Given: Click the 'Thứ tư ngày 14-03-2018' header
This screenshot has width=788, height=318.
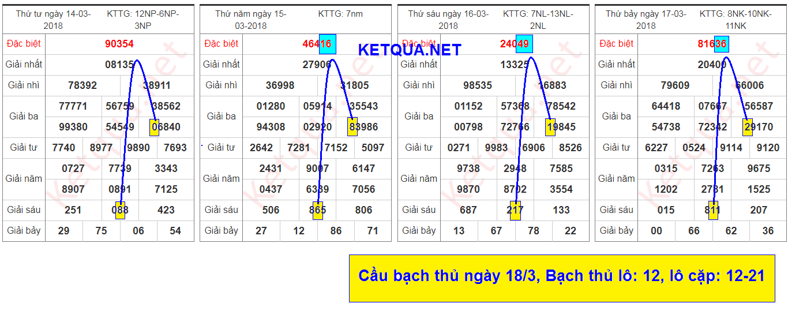Looking at the screenshot, I should pos(53,20).
